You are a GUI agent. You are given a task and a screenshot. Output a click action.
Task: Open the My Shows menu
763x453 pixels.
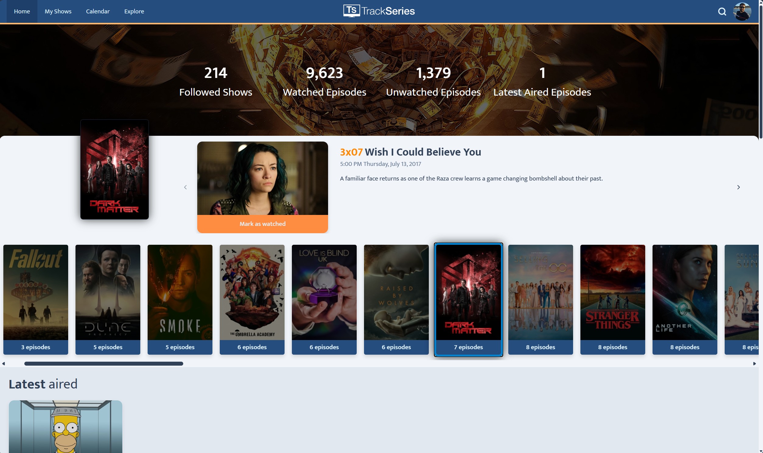[x=58, y=11]
